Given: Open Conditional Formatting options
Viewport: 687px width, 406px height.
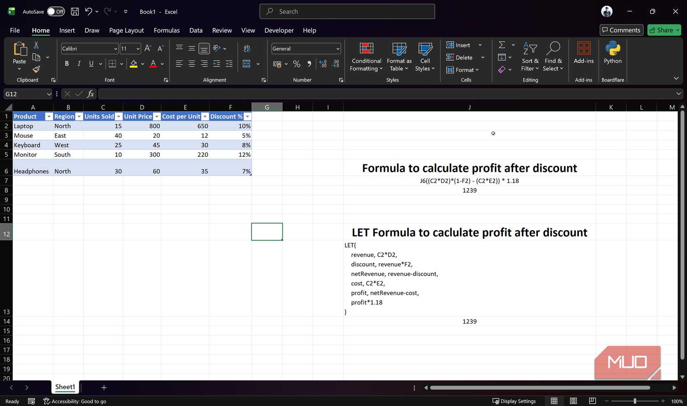Looking at the screenshot, I should click(366, 57).
